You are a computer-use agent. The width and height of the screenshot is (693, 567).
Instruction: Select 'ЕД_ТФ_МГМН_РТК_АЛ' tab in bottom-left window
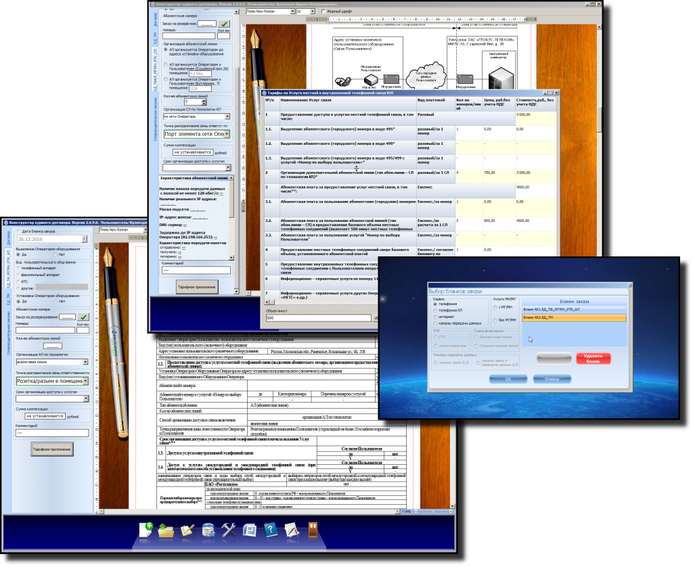pyautogui.click(x=7, y=269)
